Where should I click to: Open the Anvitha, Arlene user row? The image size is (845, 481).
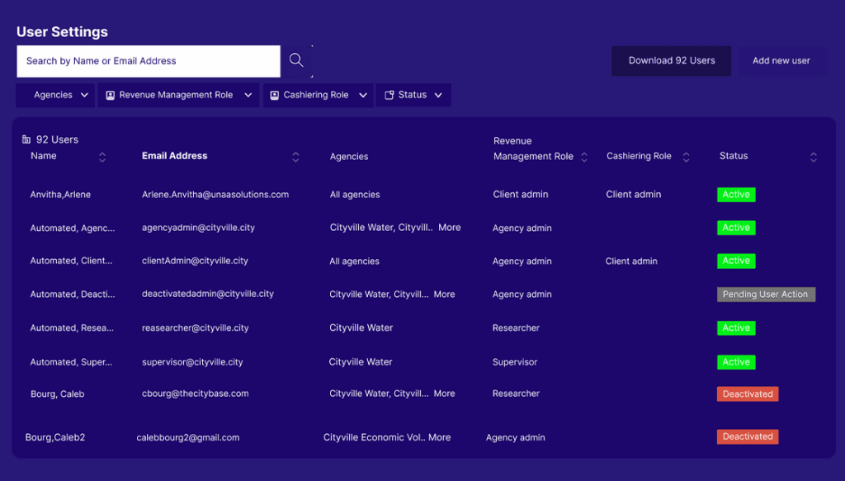click(x=61, y=195)
